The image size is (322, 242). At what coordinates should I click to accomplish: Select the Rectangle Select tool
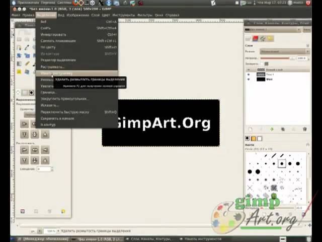pos(19,39)
